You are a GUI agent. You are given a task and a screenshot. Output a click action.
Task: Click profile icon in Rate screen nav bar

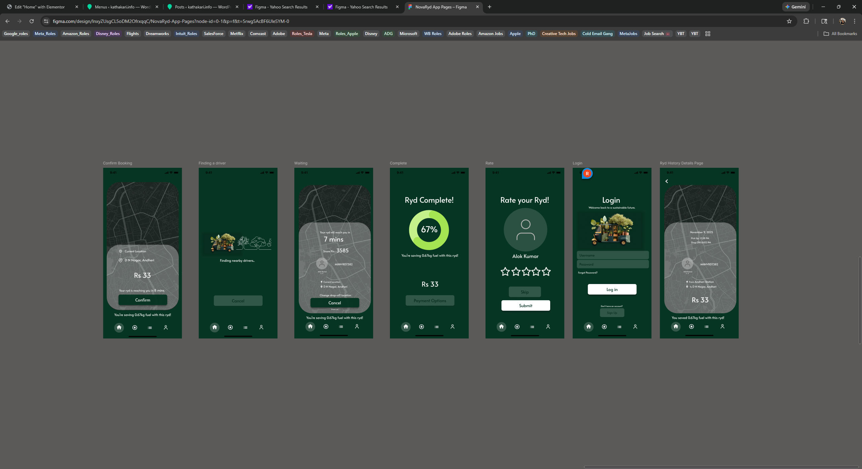click(548, 326)
